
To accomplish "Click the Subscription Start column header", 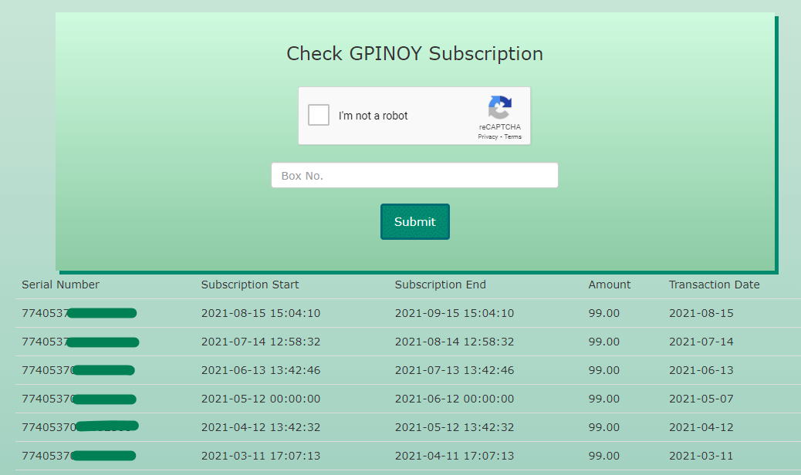I will click(x=249, y=285).
